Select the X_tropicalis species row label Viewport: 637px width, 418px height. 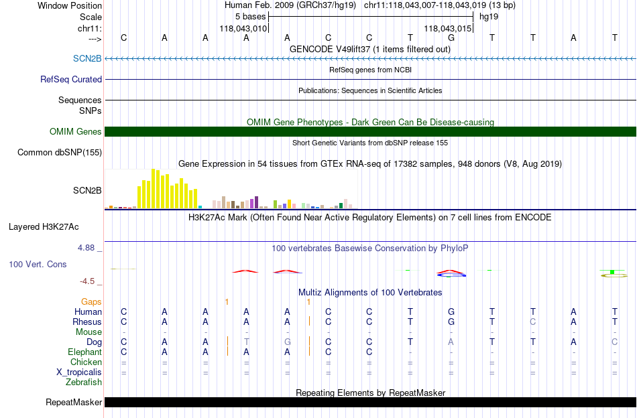79,372
